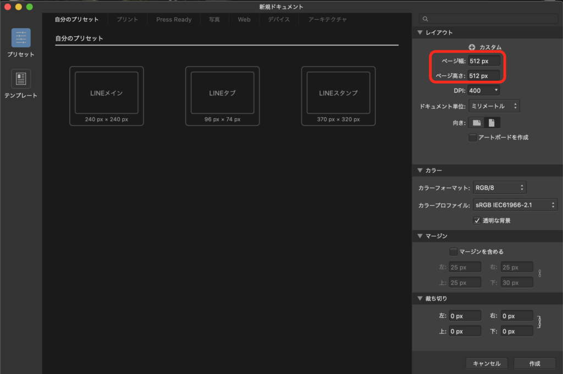
Task: Select the LINEメイン preset
Action: tap(107, 96)
